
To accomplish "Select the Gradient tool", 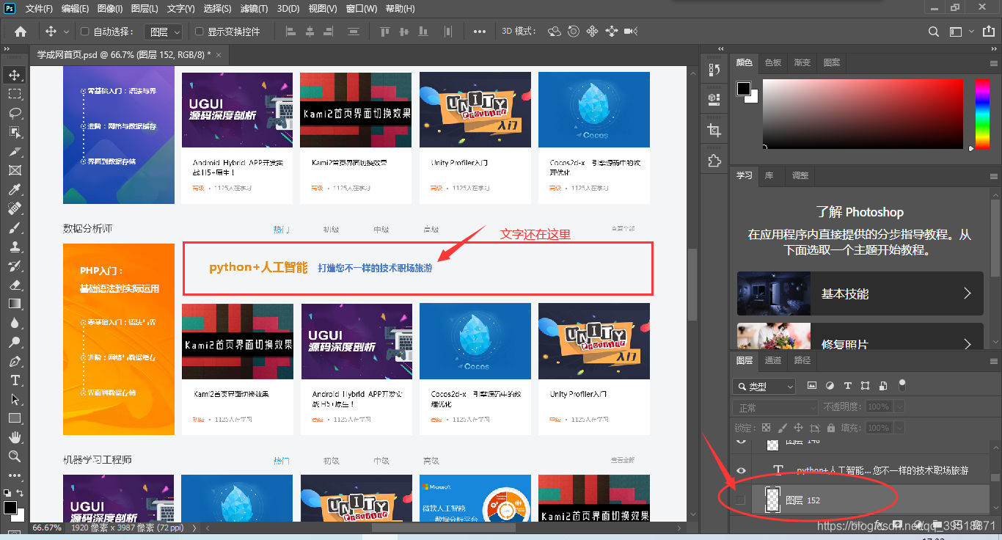I will tap(14, 304).
